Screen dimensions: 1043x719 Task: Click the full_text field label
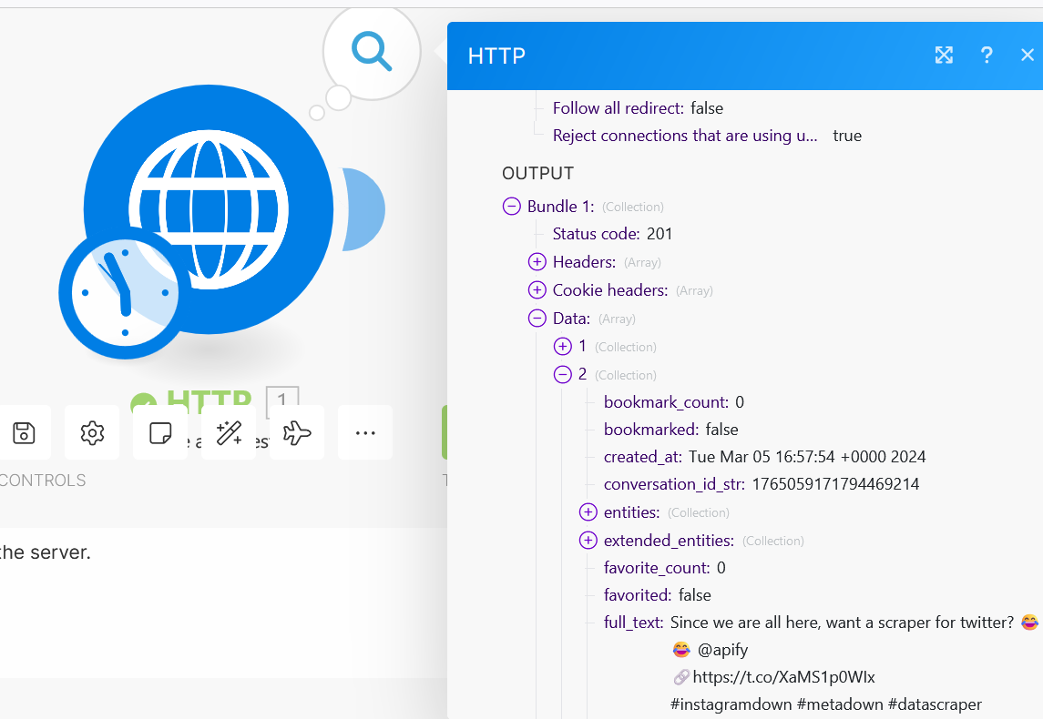(633, 623)
